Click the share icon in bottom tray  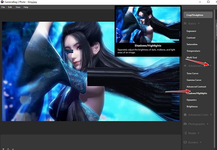coord(8,149)
